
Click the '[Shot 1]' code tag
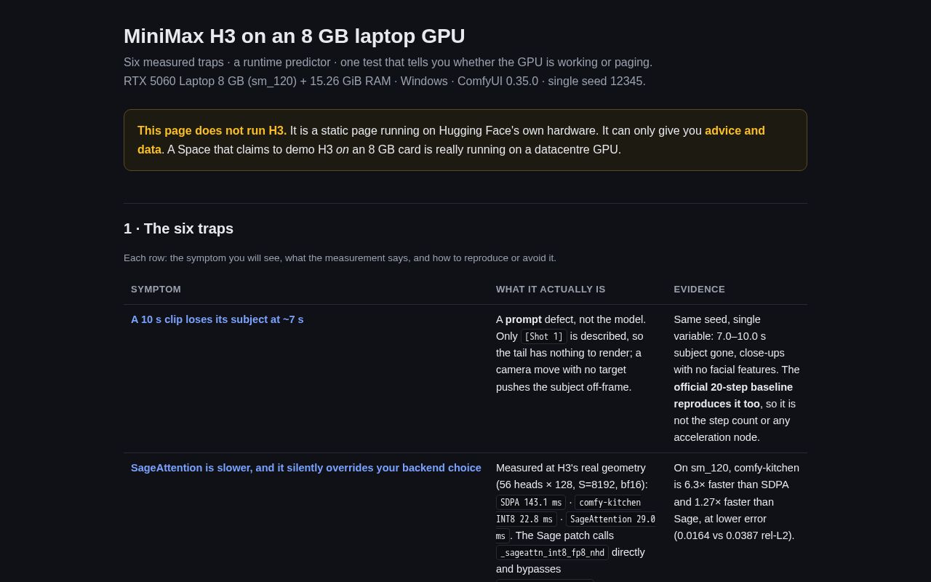544,337
